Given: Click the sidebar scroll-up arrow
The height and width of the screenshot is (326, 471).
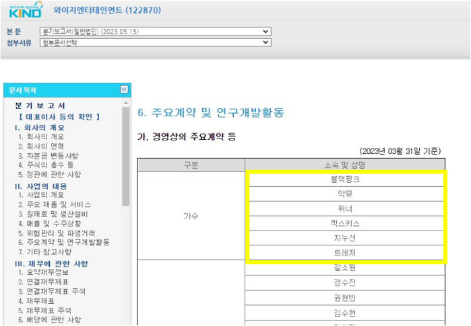Looking at the screenshot, I should (126, 103).
